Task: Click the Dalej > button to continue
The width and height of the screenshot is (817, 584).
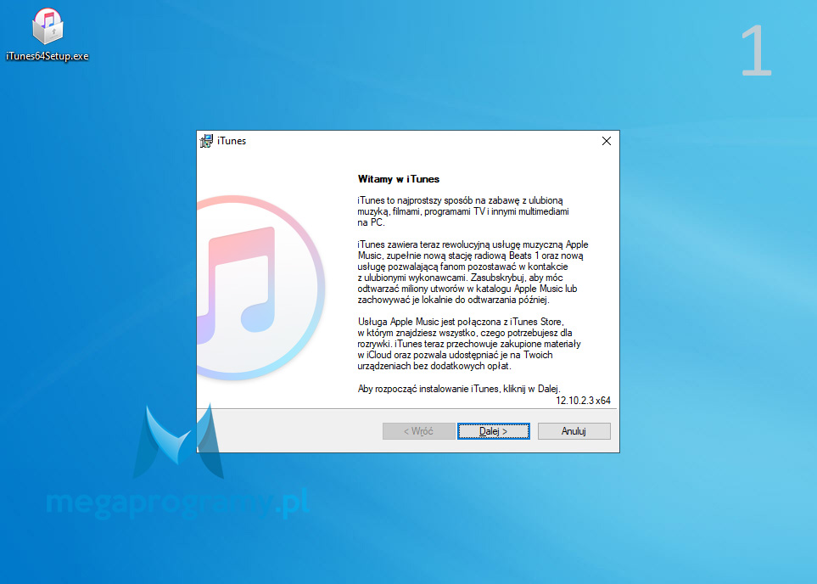Action: click(494, 431)
